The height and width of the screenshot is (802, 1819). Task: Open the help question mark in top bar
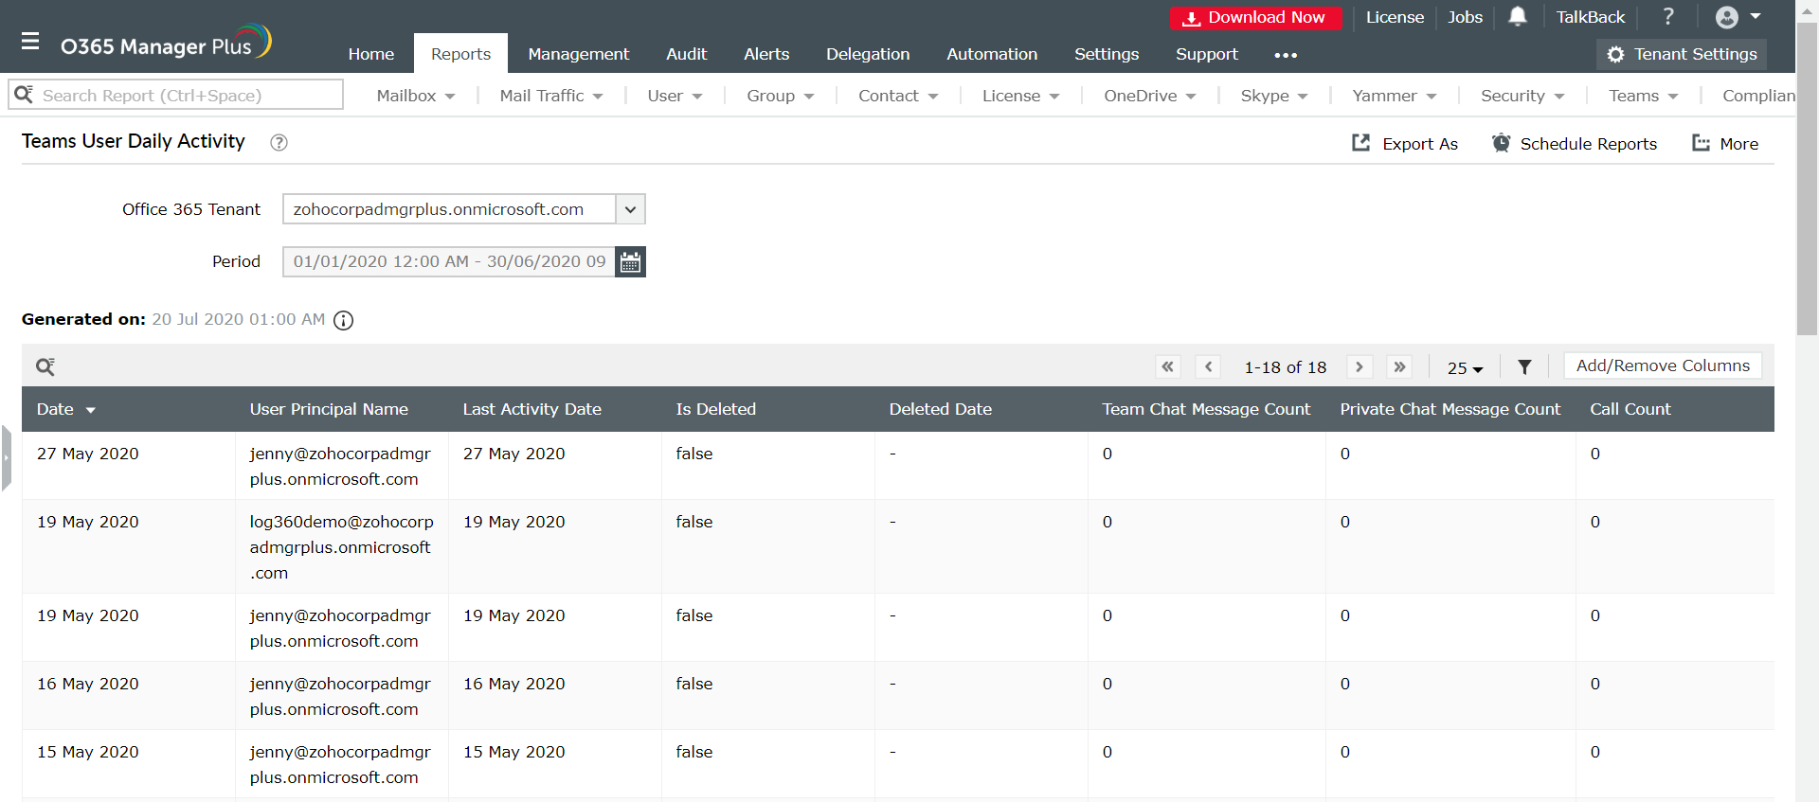[x=1668, y=16]
